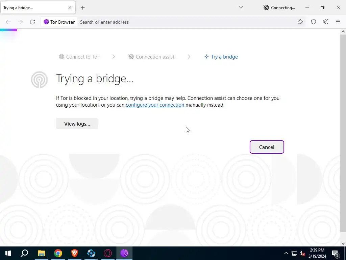
Task: Open Windows taskbar search
Action: pos(24,253)
